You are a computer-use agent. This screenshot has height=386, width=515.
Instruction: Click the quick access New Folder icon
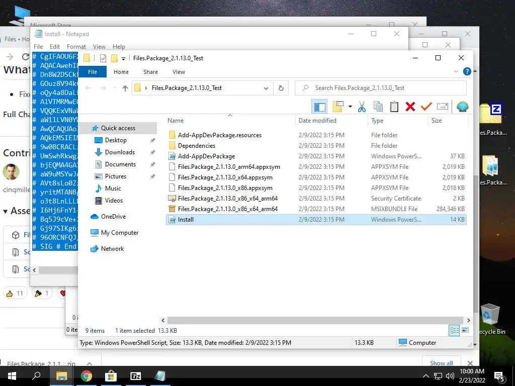click(x=114, y=58)
